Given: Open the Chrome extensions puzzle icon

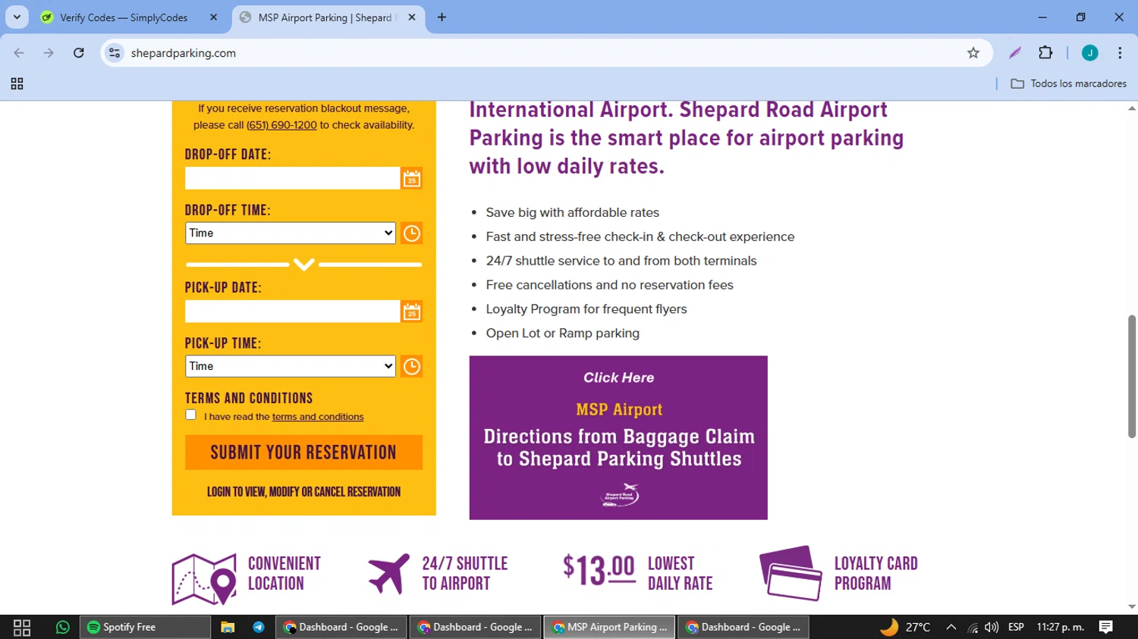Looking at the screenshot, I should 1045,53.
